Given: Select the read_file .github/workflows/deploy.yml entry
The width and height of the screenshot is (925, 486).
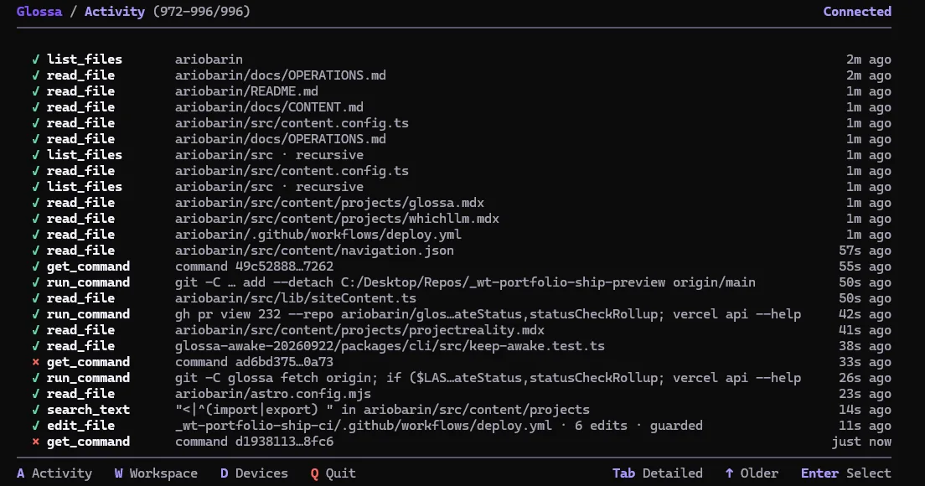Looking at the screenshot, I should point(462,235).
